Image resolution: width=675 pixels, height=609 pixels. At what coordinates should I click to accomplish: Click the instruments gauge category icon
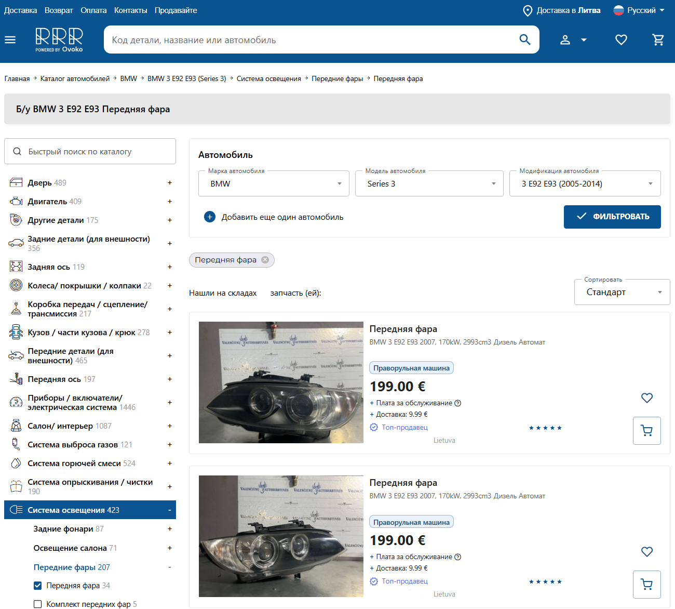tap(16, 403)
